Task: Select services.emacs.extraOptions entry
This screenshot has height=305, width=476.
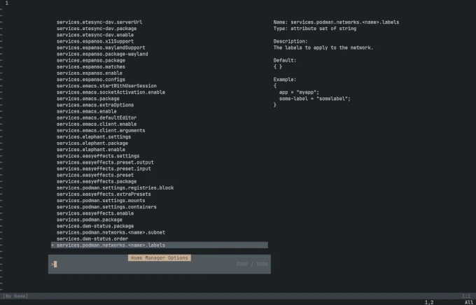Action: point(95,105)
